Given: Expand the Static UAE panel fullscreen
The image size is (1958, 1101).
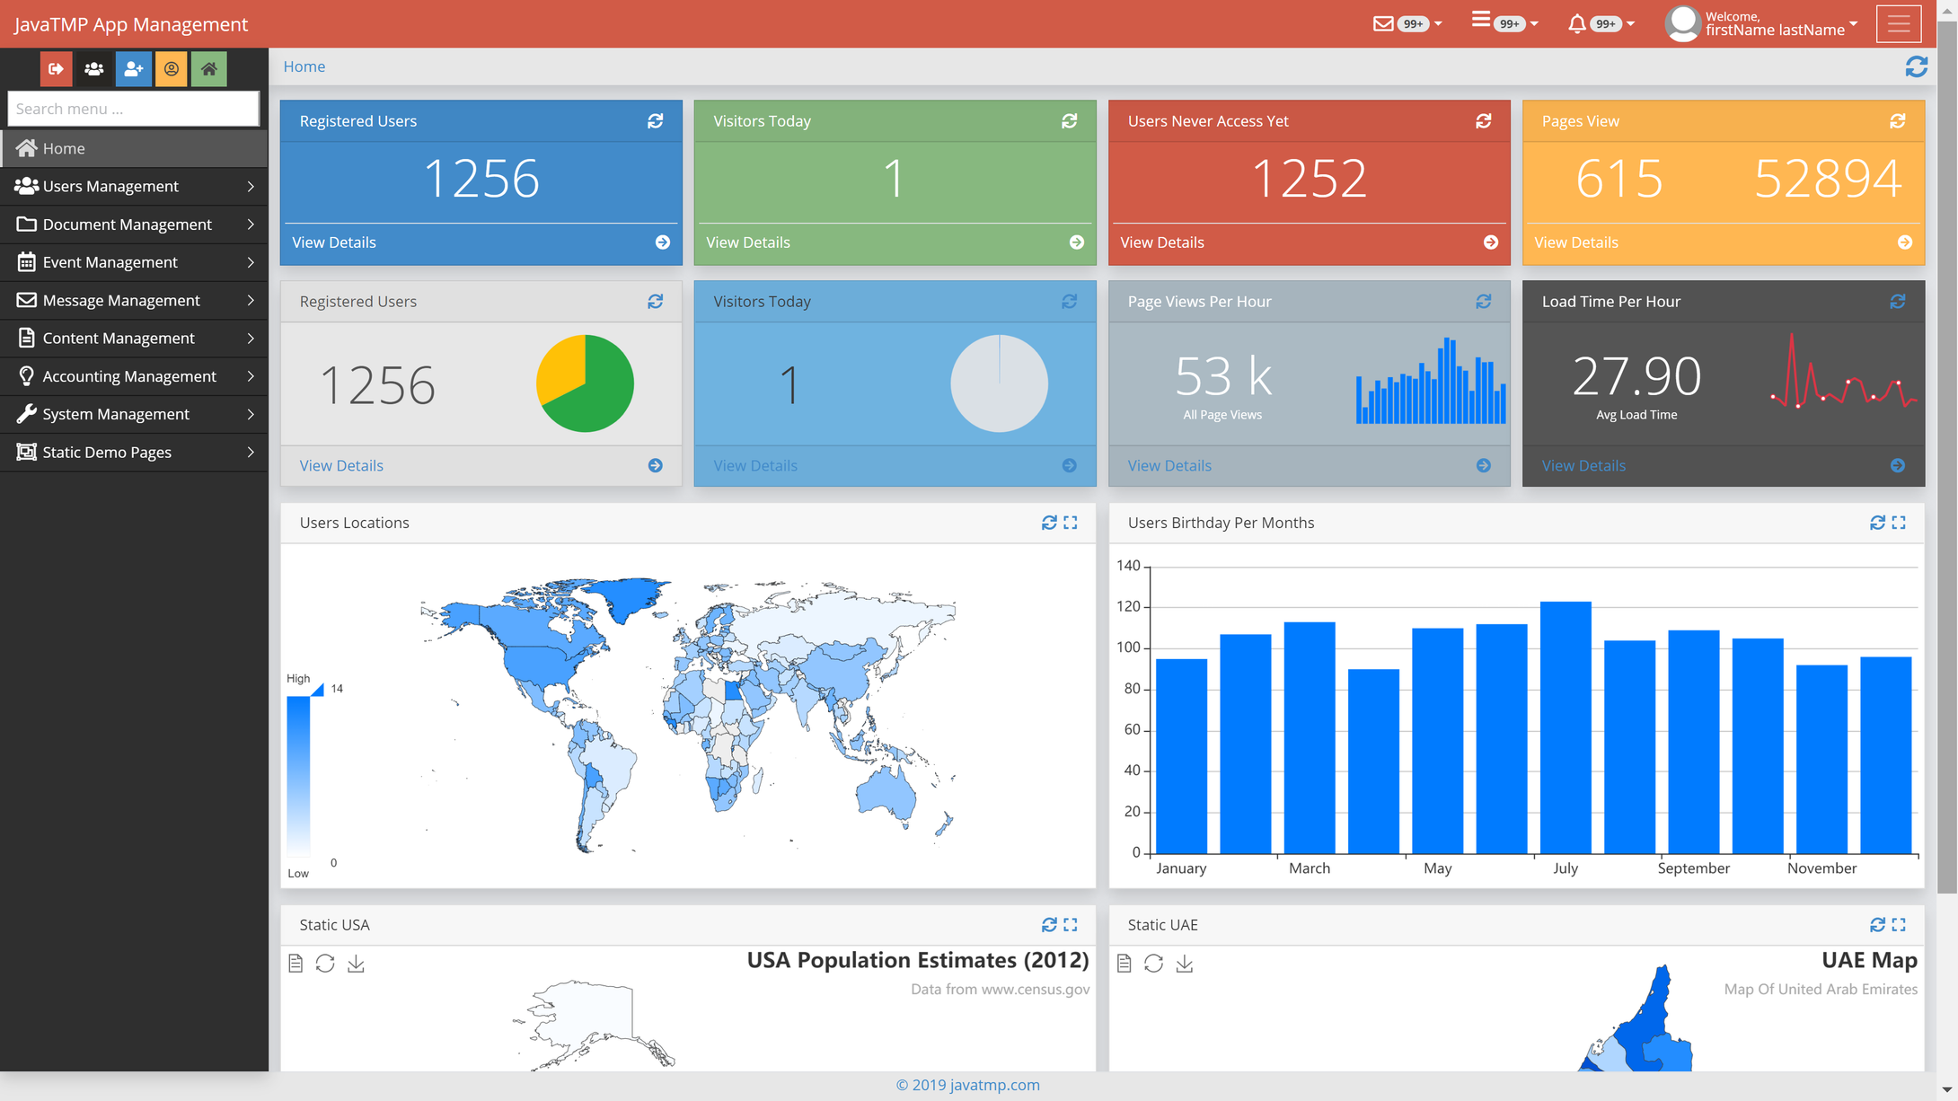Looking at the screenshot, I should [1899, 925].
